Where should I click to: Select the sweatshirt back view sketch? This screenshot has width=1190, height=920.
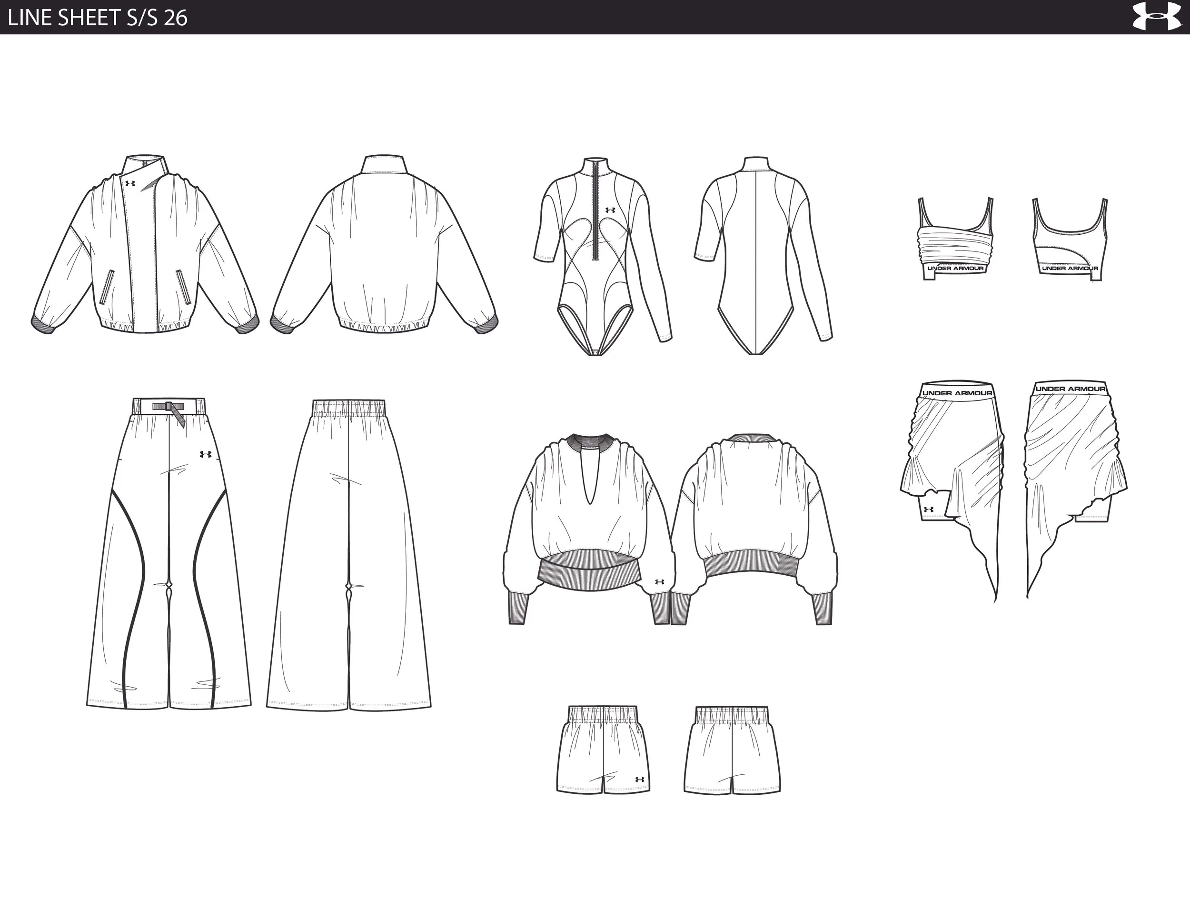click(754, 529)
